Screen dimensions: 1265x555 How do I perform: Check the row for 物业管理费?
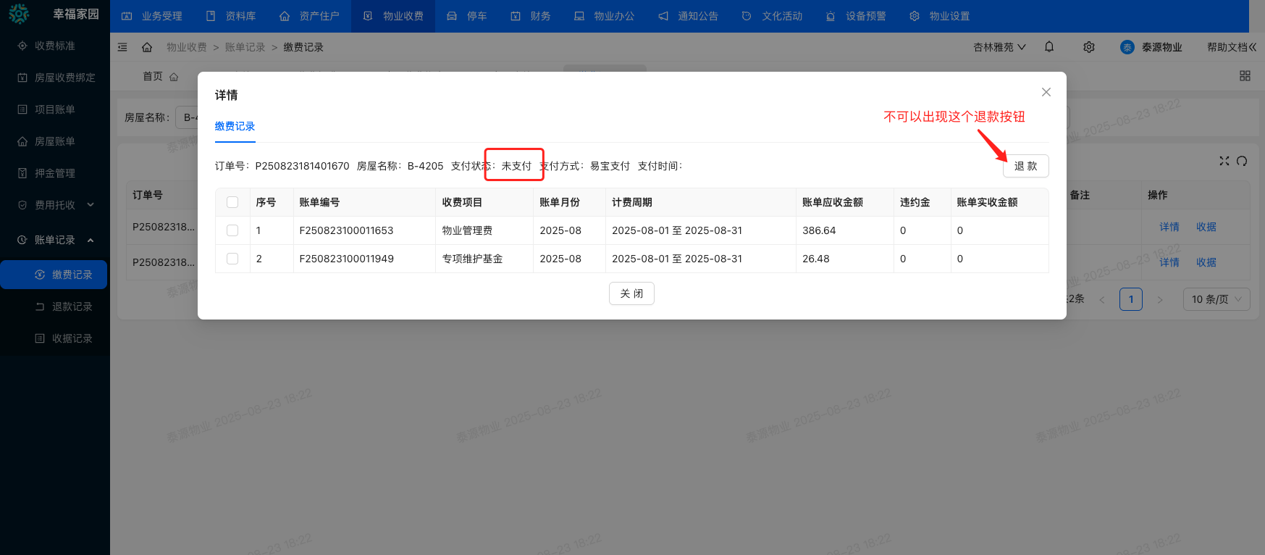232,230
